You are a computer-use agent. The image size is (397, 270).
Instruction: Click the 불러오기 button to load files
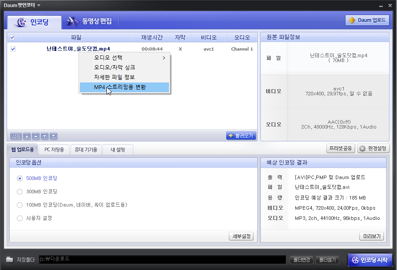pos(241,136)
